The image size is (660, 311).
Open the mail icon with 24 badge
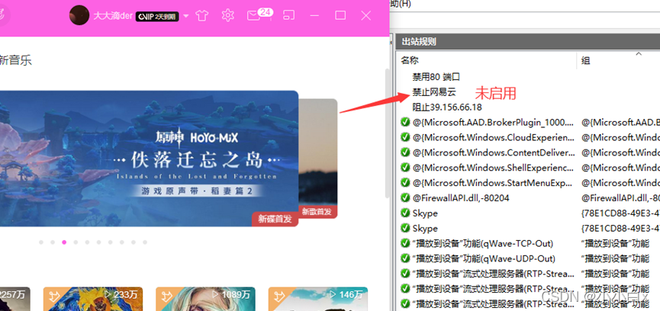(259, 14)
